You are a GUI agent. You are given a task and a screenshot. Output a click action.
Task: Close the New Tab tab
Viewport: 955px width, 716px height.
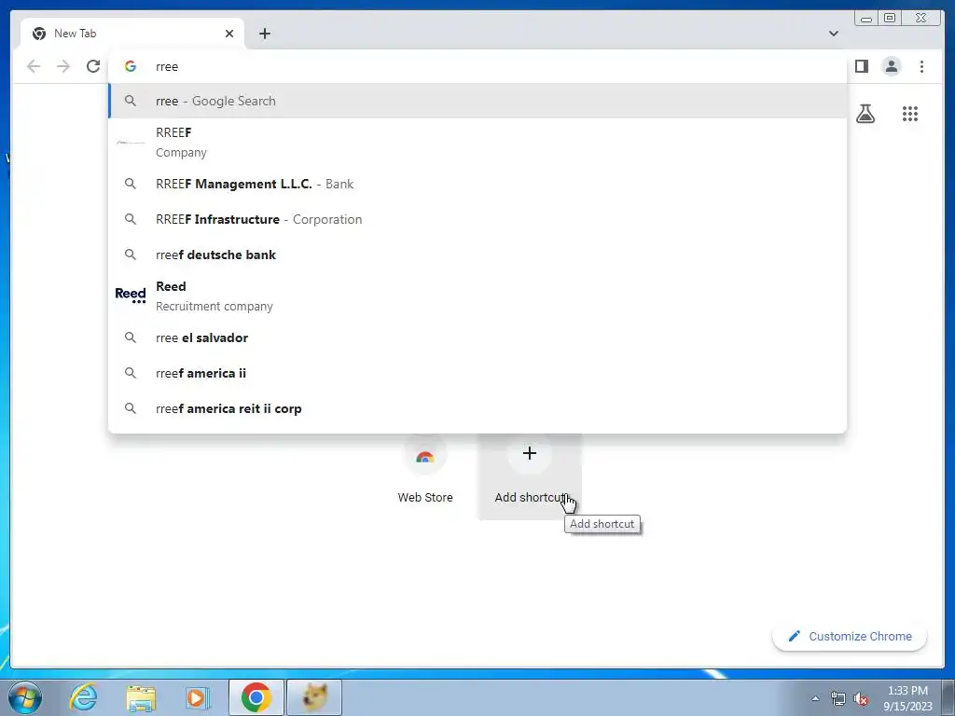pyautogui.click(x=229, y=34)
